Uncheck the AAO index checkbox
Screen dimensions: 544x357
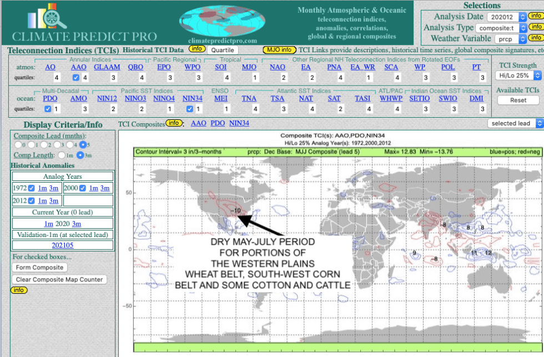click(x=76, y=78)
